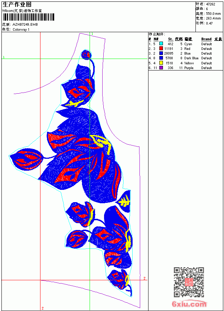Click the barcode under the studio name

tap(28, 17)
